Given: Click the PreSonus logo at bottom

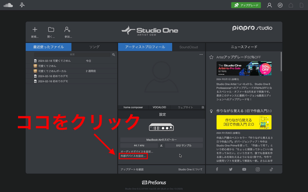Looking at the screenshot, I should pos(154,183).
